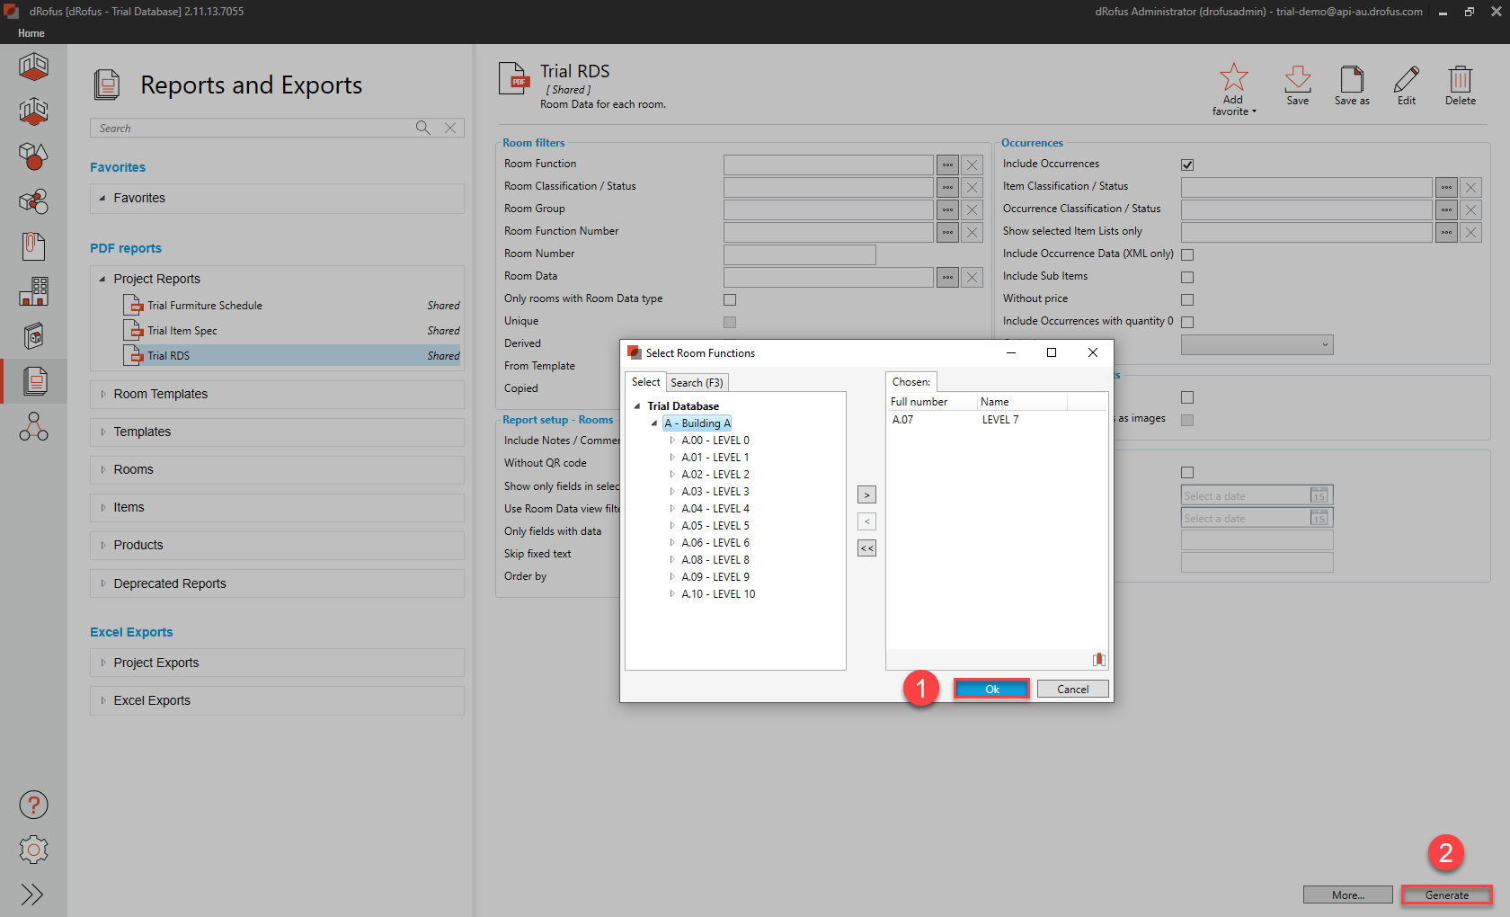Open the settings gear in sidebar
Image resolution: width=1510 pixels, height=917 pixels.
click(33, 850)
